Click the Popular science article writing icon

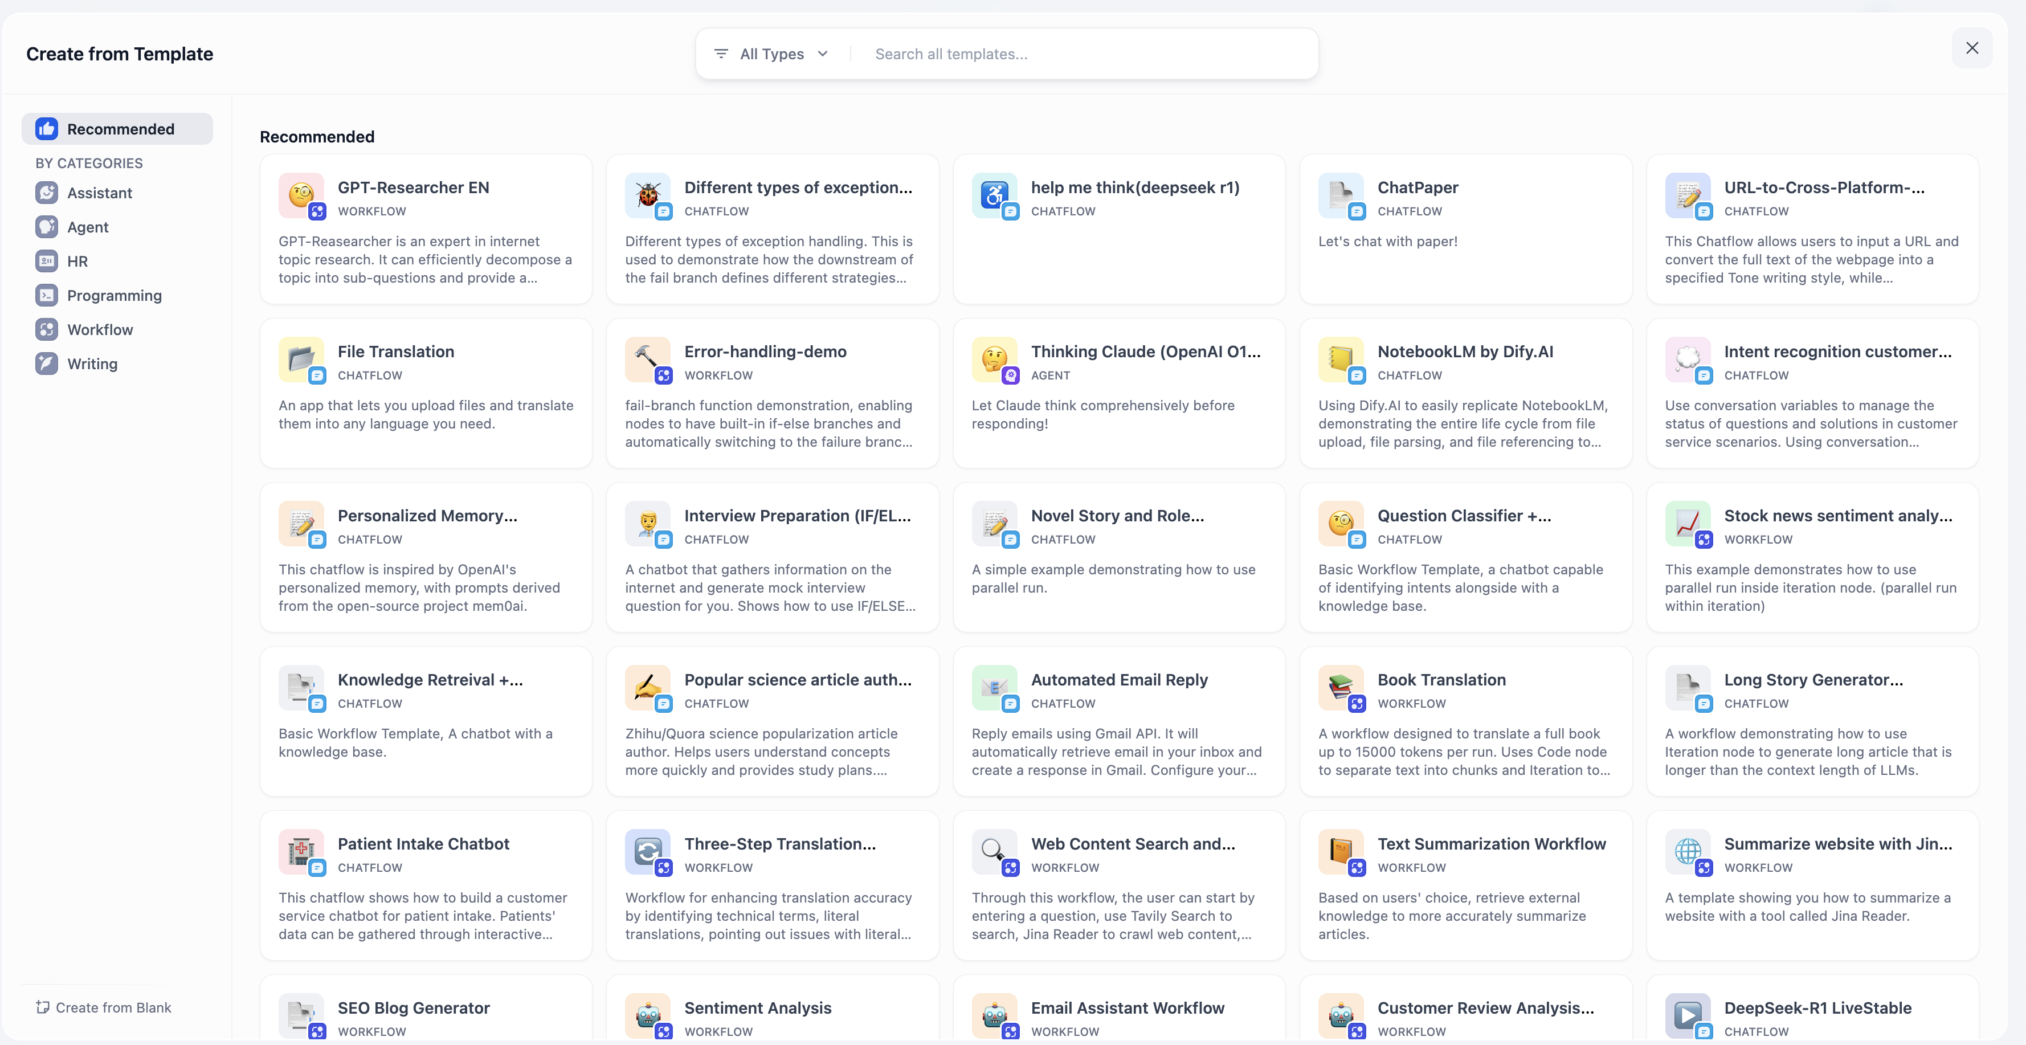pyautogui.click(x=648, y=687)
